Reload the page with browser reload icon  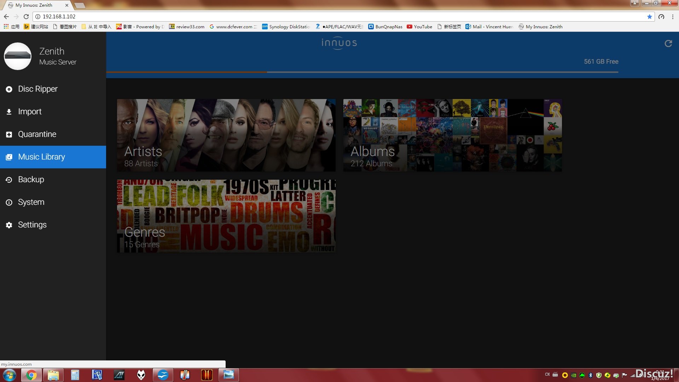coord(26,17)
